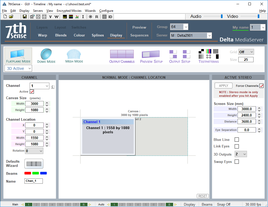Open the Channel number dropdown
Screen dimensions: 268x207
coord(39,86)
